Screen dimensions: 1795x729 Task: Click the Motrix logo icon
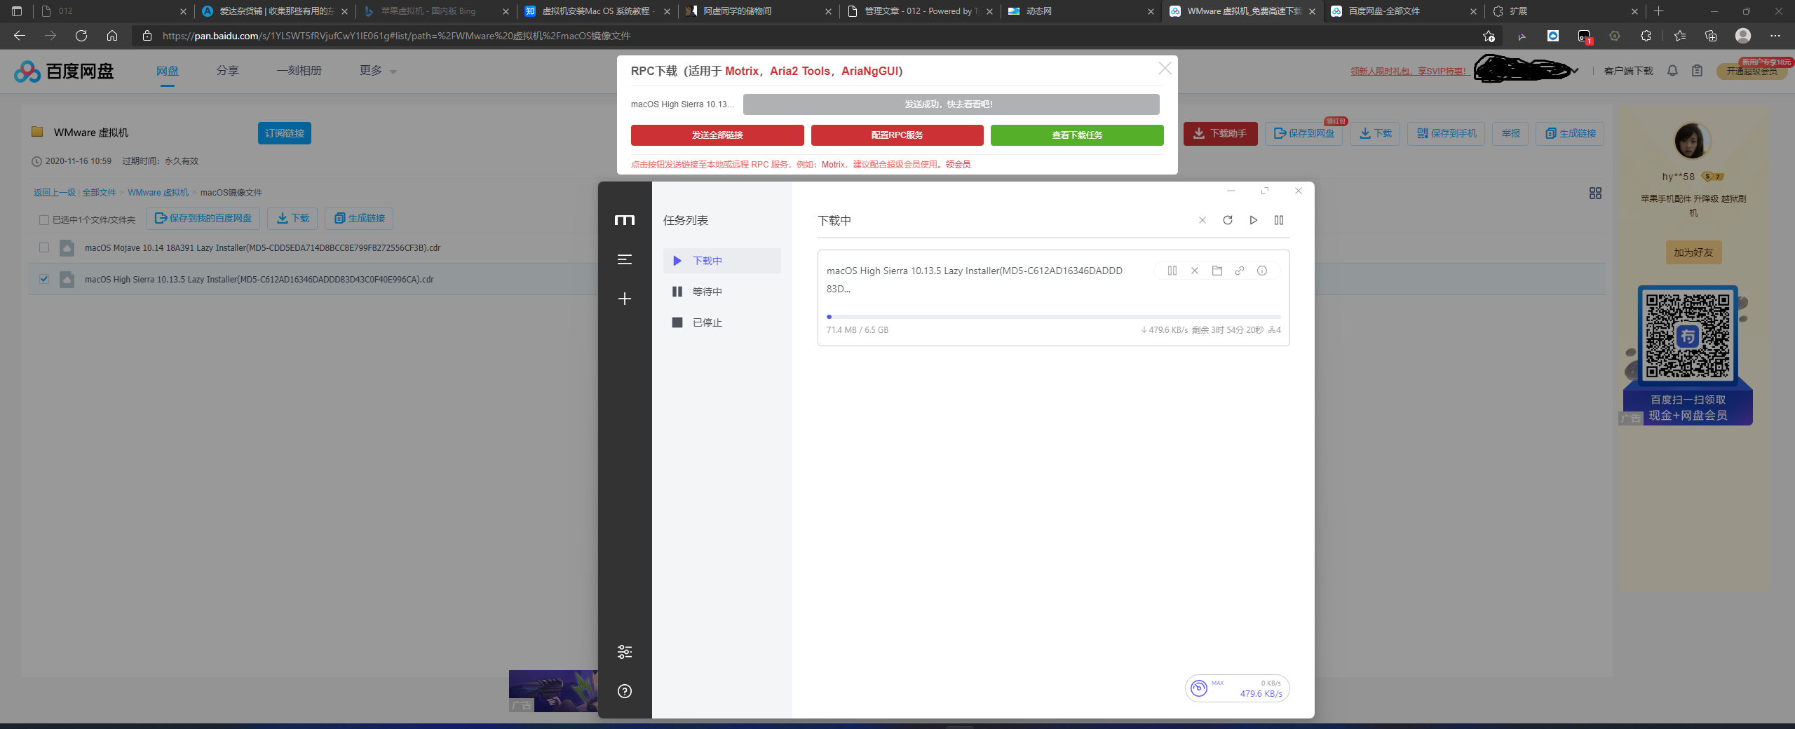624,220
